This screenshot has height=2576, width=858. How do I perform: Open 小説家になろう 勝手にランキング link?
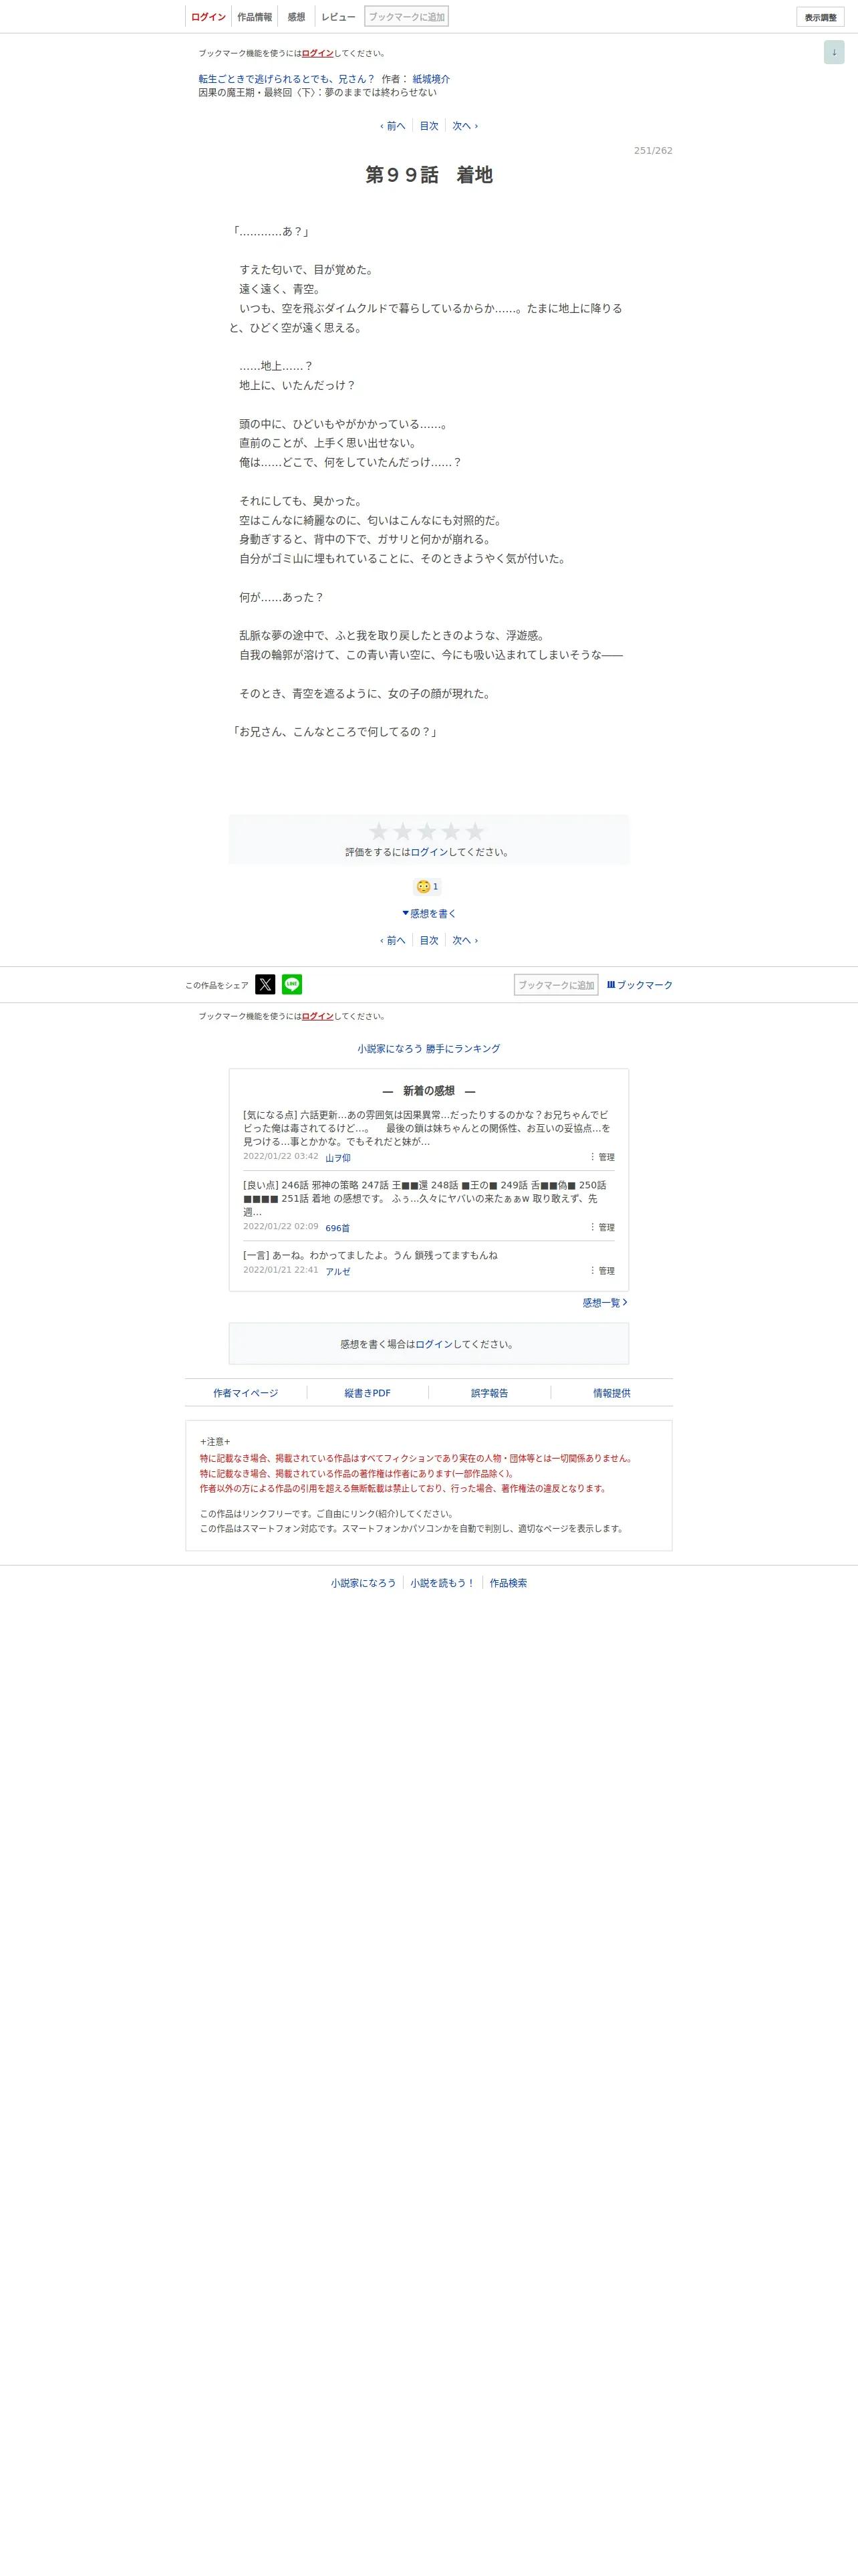(x=428, y=1048)
